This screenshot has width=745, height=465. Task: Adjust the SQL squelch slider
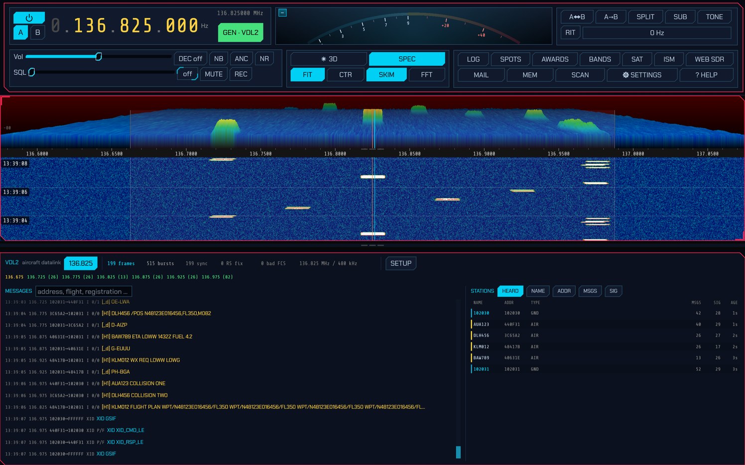[x=104, y=72]
